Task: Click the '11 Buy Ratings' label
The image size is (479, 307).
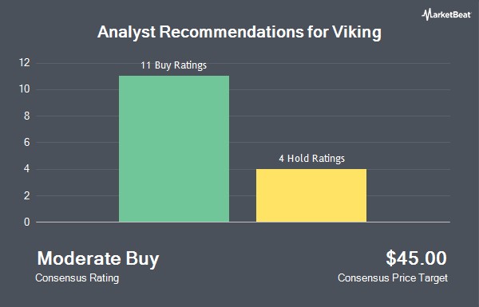Action: [173, 65]
